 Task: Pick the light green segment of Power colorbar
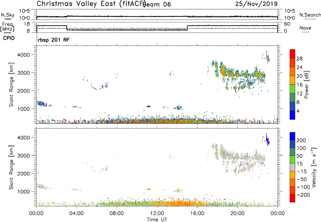[x=293, y=89]
